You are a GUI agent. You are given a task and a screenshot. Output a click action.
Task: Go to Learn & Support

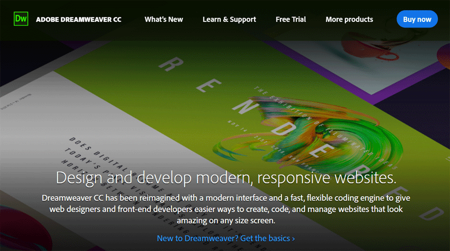pyautogui.click(x=229, y=19)
